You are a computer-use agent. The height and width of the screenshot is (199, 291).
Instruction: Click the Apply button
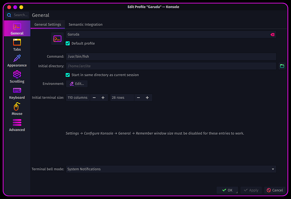251,190
